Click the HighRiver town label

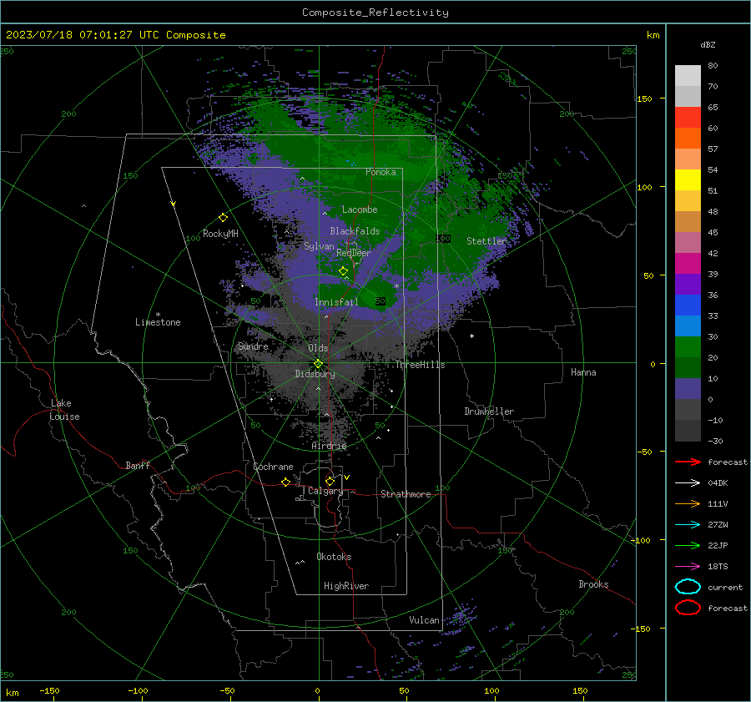346,586
